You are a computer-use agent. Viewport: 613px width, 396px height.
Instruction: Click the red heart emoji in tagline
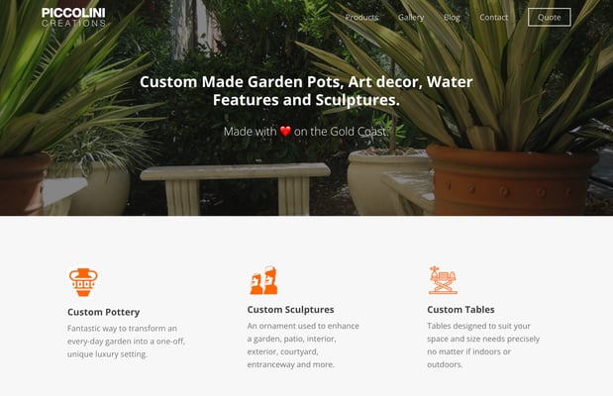click(285, 132)
